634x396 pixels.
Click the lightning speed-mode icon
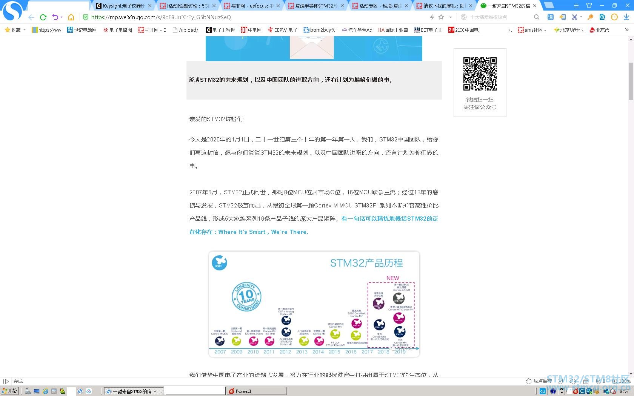pyautogui.click(x=432, y=17)
